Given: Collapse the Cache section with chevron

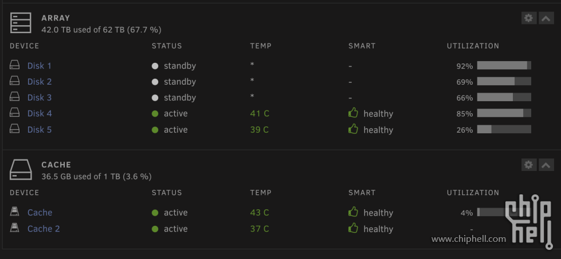Looking at the screenshot, I should (x=546, y=165).
